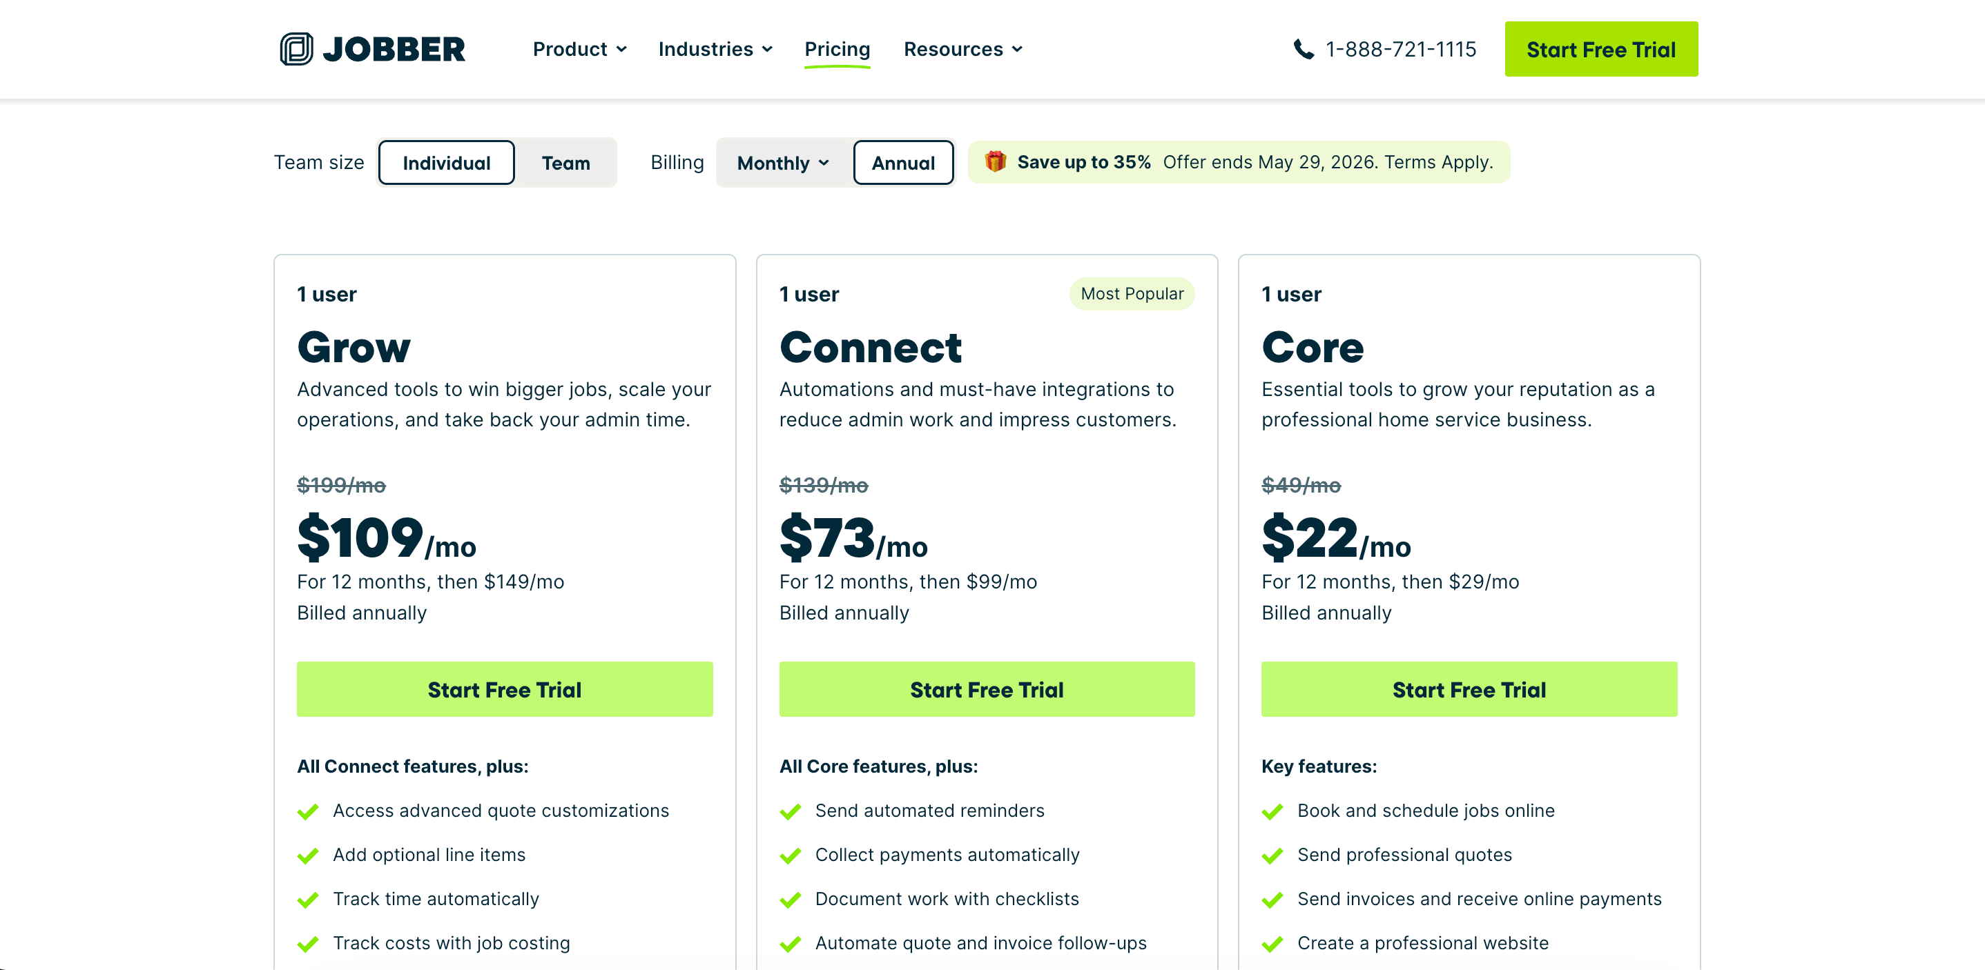Screen dimensions: 1985x970
Task: Click the checkmark beside Send professional quotes
Action: (1273, 855)
